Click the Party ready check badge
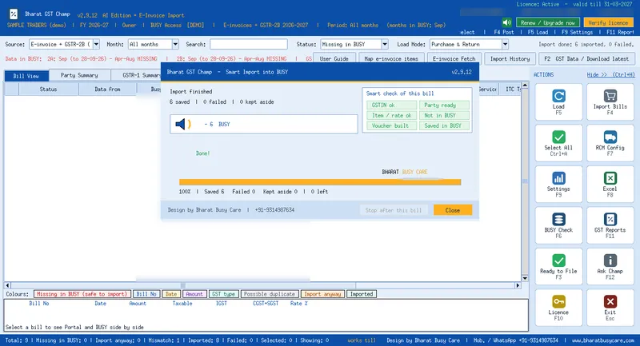The image size is (640, 346). tap(444, 105)
